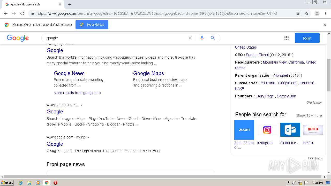
Task: Click the vertical scrollbar thumb
Action: point(329,75)
